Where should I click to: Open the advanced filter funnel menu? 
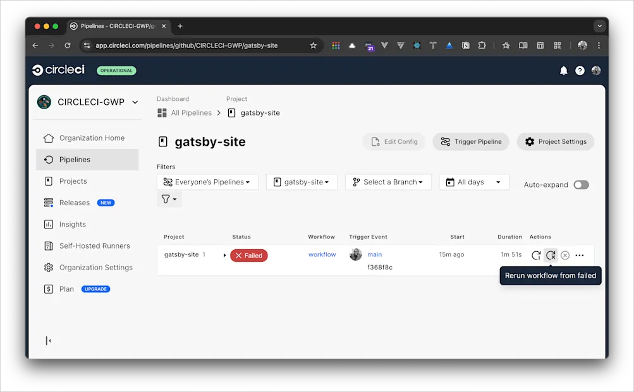pos(169,199)
